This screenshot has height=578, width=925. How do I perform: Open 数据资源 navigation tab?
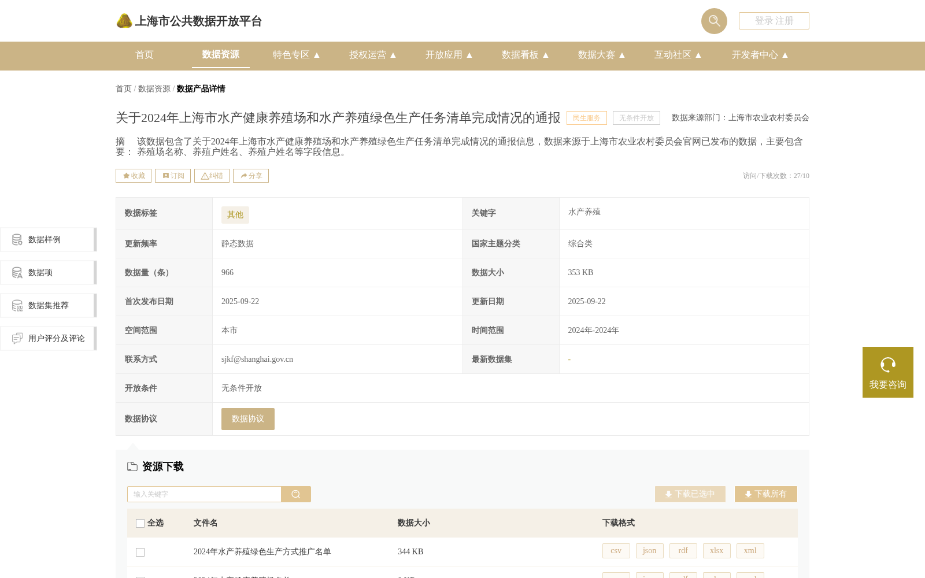(221, 54)
